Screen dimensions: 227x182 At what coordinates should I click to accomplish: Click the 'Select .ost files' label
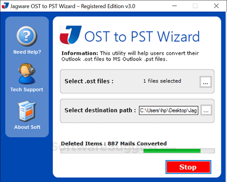click(x=89, y=81)
